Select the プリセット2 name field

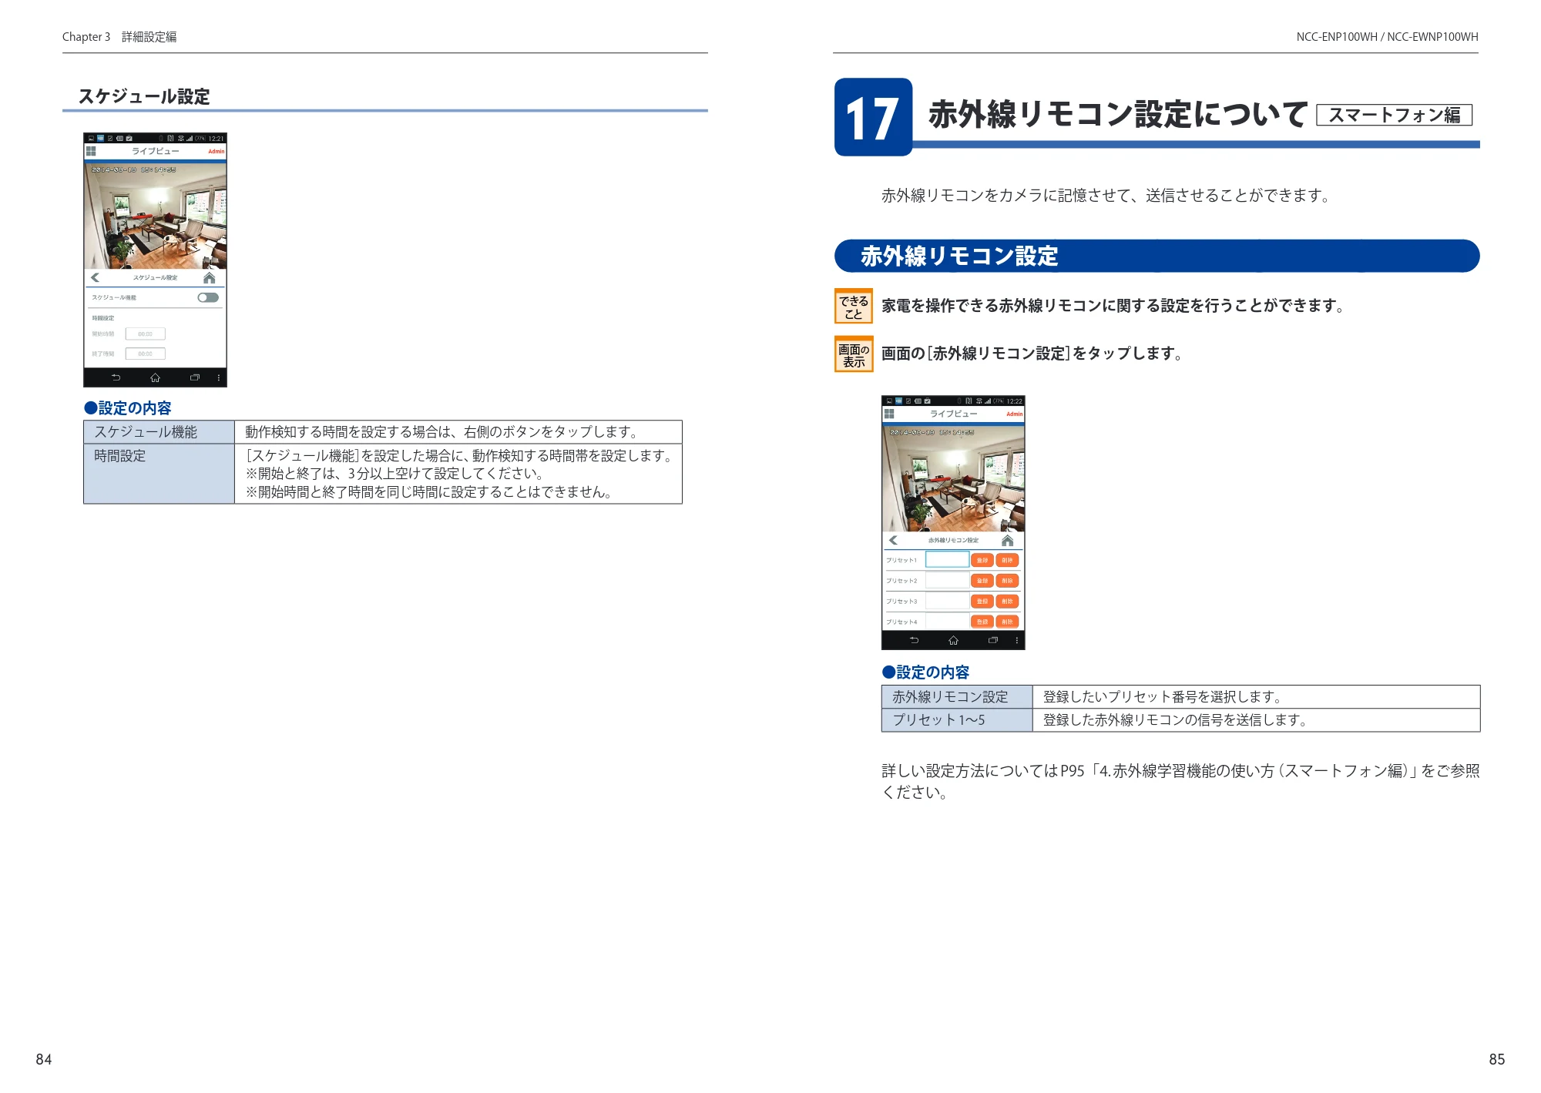(947, 581)
